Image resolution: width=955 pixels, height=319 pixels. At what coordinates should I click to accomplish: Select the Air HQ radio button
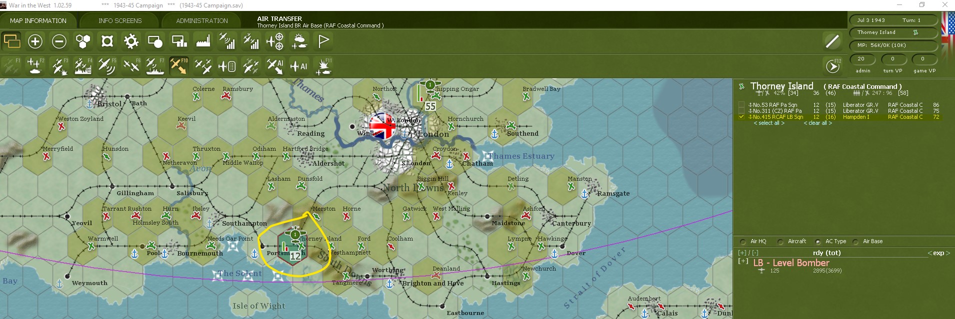[x=742, y=242]
